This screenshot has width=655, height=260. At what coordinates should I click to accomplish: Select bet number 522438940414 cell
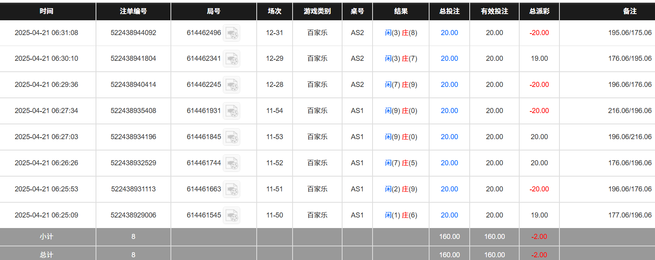click(x=133, y=85)
